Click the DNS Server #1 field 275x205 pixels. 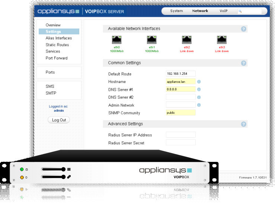[180, 89]
